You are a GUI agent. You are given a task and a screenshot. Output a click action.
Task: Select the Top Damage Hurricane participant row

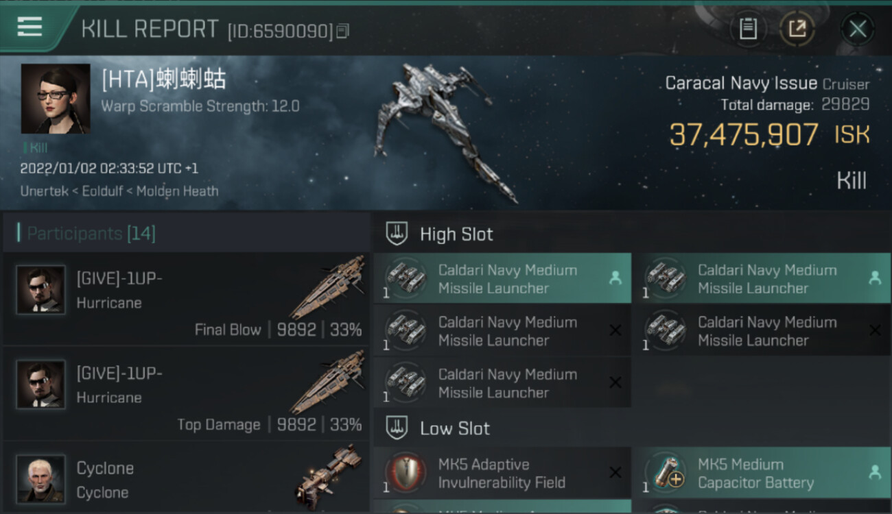click(x=186, y=394)
